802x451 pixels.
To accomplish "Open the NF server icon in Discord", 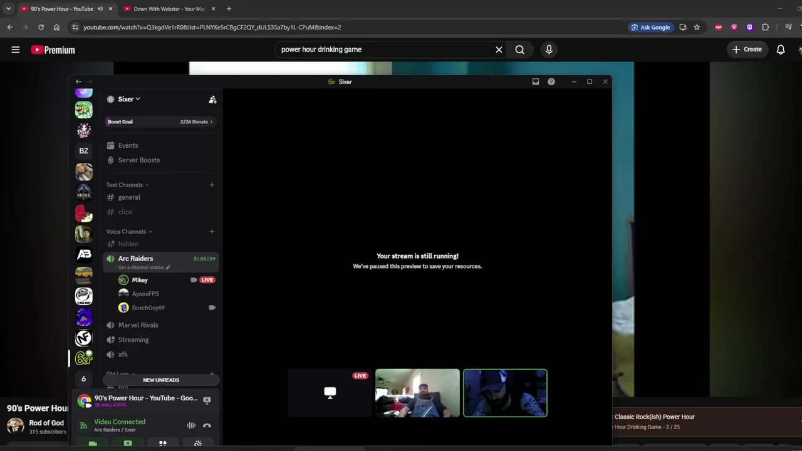I will coord(83,338).
